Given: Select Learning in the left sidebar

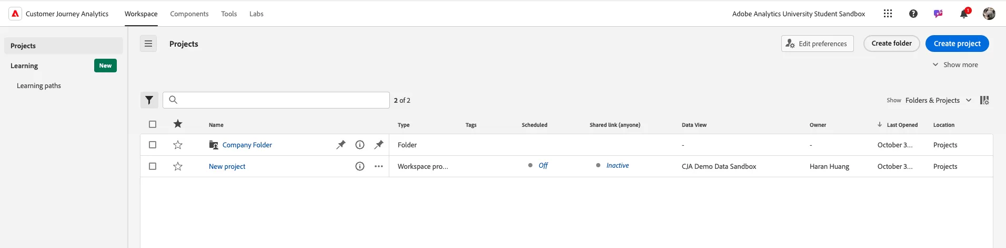Looking at the screenshot, I should coord(24,66).
